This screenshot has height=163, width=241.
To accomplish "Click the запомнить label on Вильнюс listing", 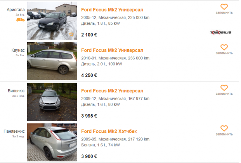I will (224, 94).
